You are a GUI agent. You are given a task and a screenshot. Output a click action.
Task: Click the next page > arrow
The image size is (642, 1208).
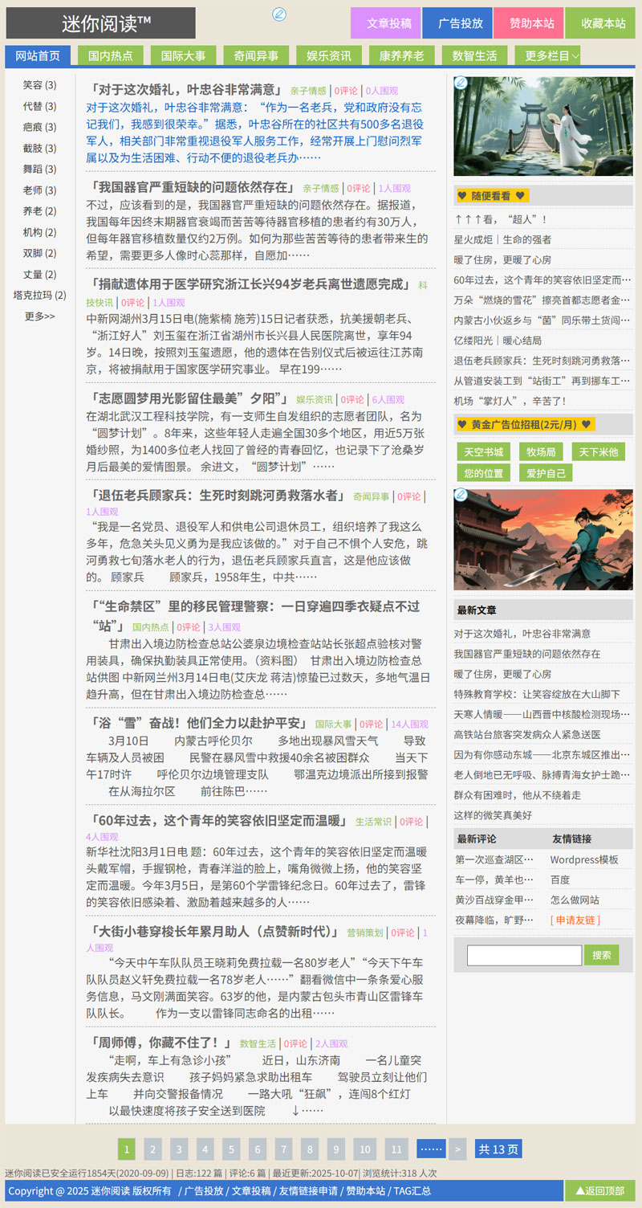point(457,1149)
